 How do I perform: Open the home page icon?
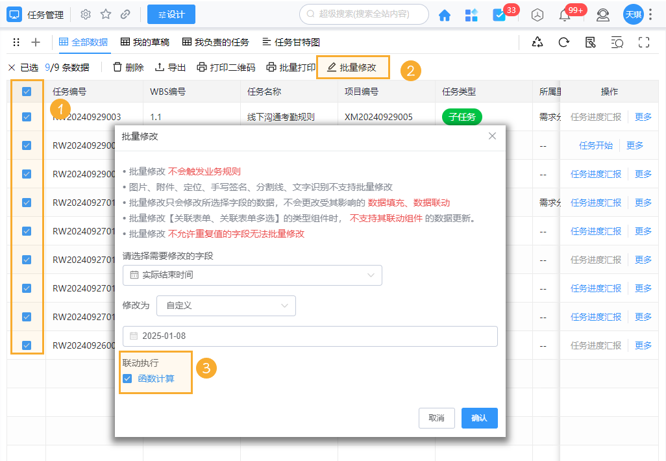click(x=445, y=14)
